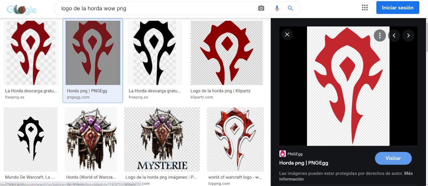This screenshot has width=428, height=186.
Task: Open the large red Horde preview image
Action: point(348,86)
